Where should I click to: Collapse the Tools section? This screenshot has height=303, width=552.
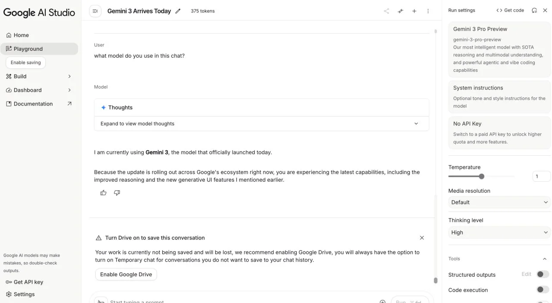pos(545,259)
